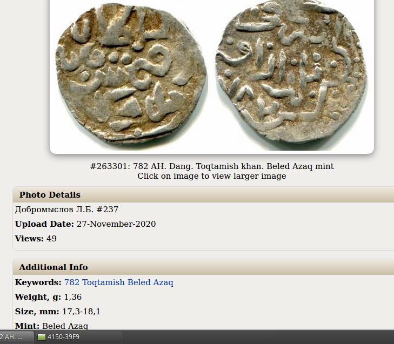Click the upload date 27-November-2020

[116, 224]
